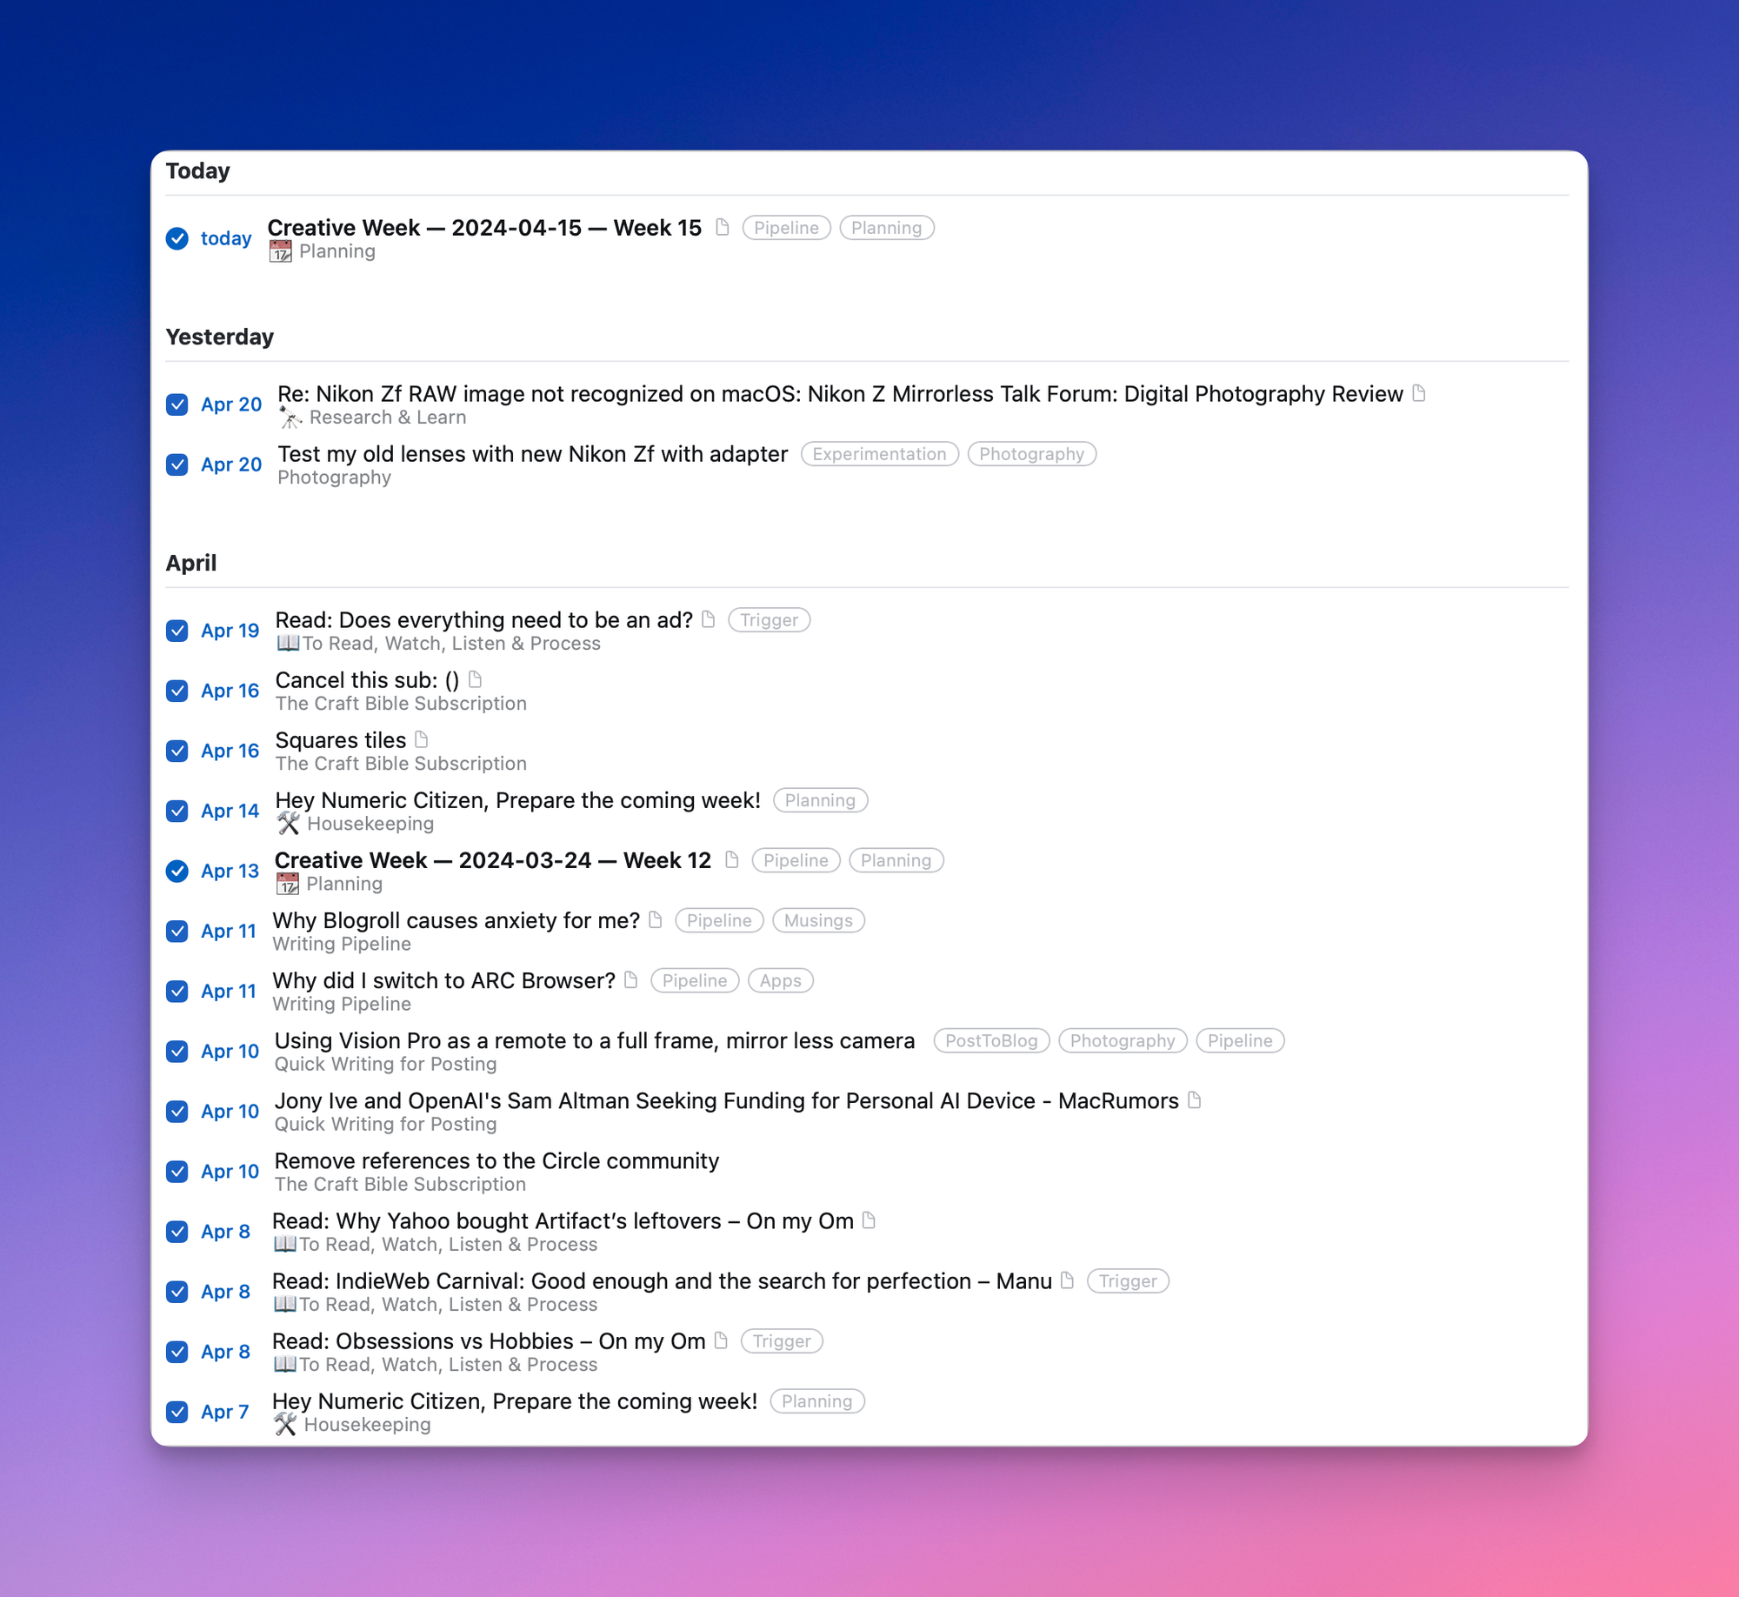The width and height of the screenshot is (1739, 1597).
Task: Click tools icon beside Housekeeping on Apr 14
Action: pyautogui.click(x=289, y=824)
